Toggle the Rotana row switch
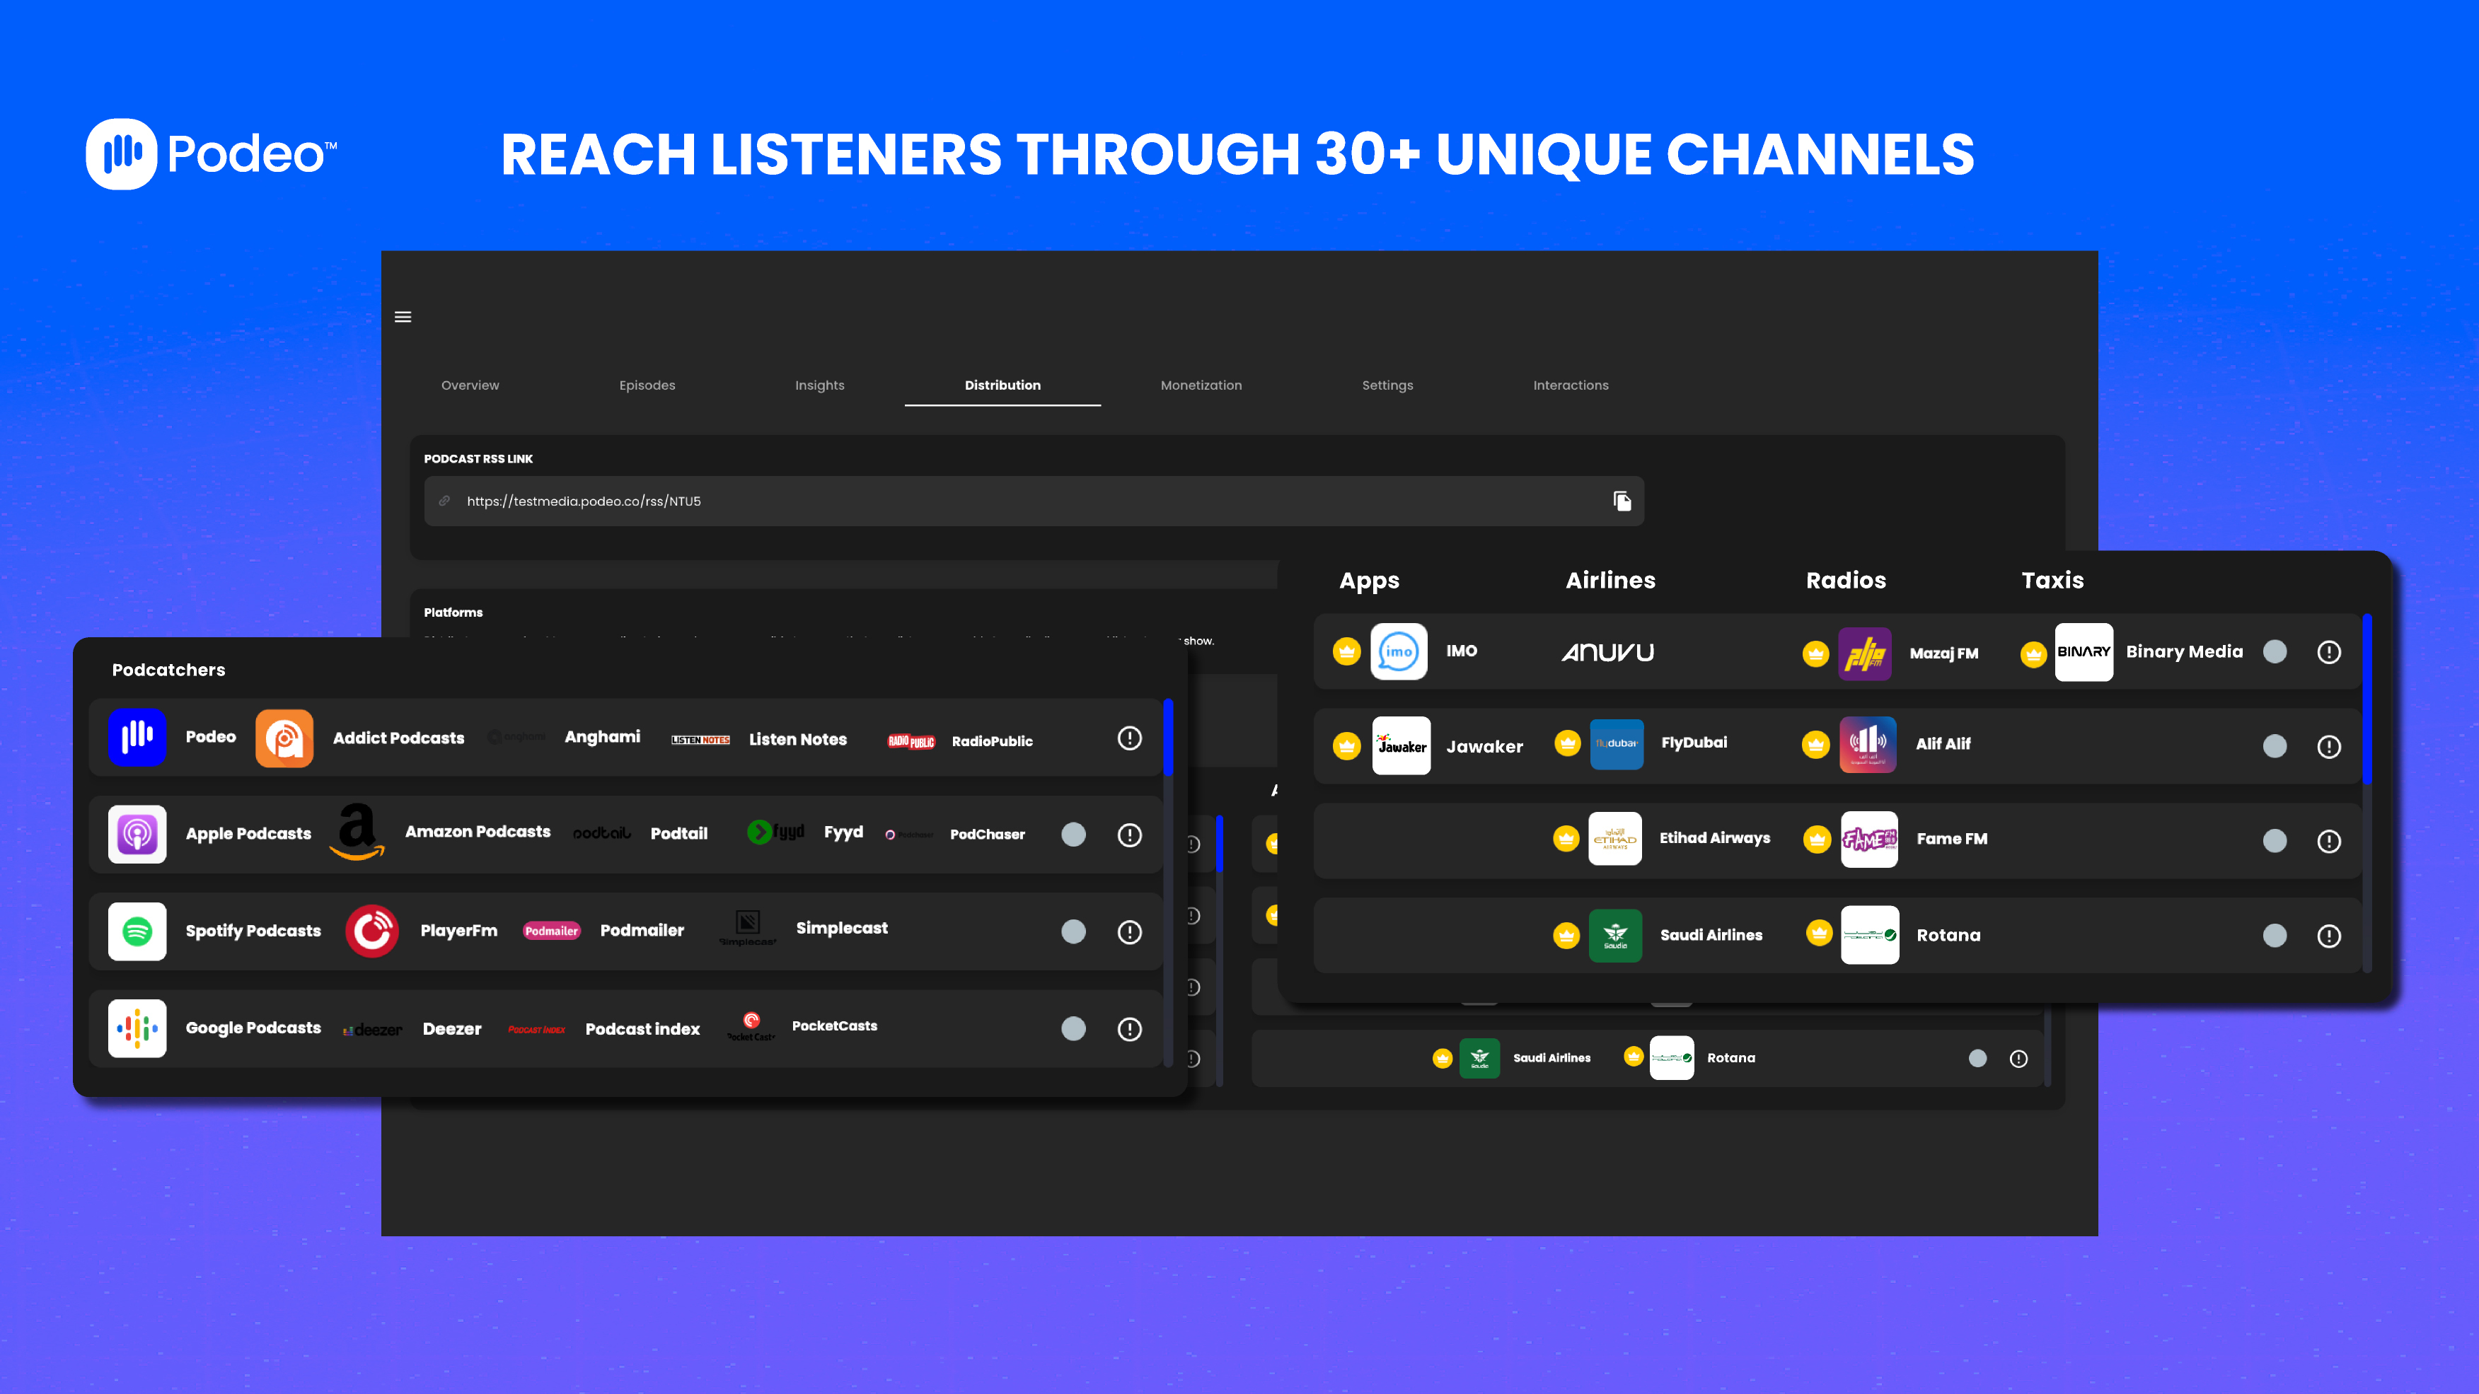 pos(2275,935)
